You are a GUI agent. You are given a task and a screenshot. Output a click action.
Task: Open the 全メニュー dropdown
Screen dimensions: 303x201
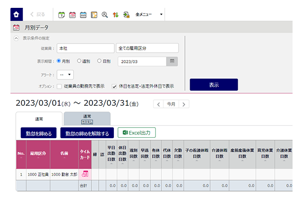pyautogui.click(x=149, y=14)
